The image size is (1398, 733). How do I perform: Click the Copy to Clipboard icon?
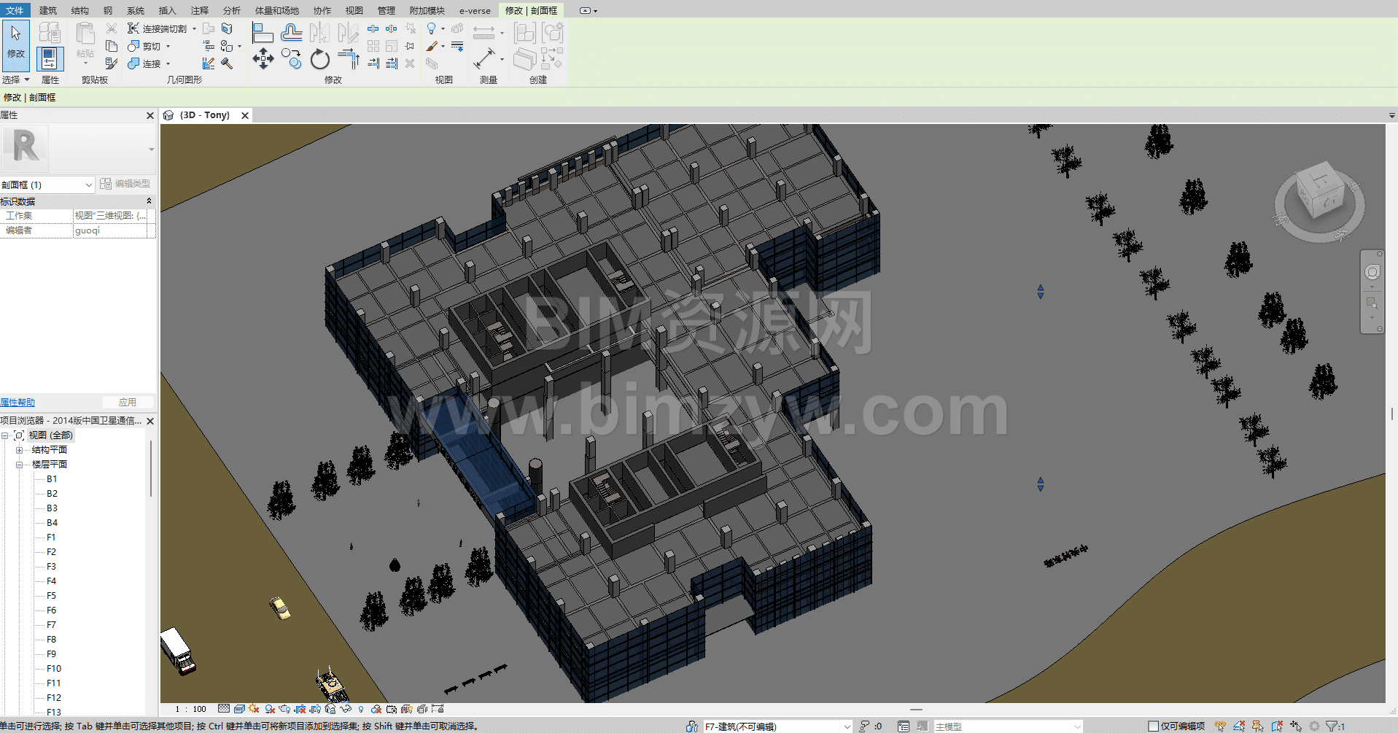[x=112, y=46]
